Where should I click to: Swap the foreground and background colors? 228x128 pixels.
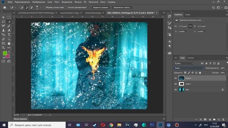[9, 52]
